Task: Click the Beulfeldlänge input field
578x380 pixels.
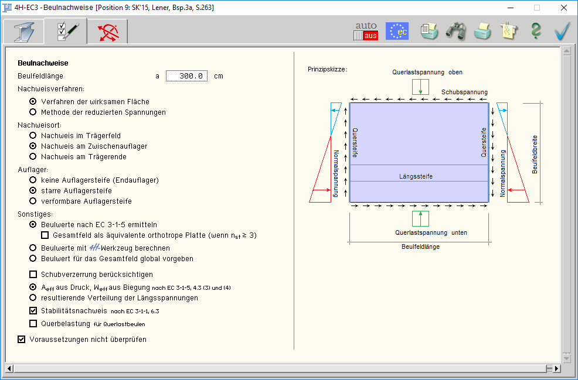Action: click(186, 76)
